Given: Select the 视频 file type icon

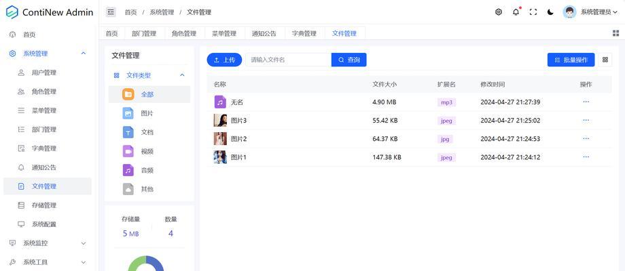Looking at the screenshot, I should pyautogui.click(x=128, y=151).
